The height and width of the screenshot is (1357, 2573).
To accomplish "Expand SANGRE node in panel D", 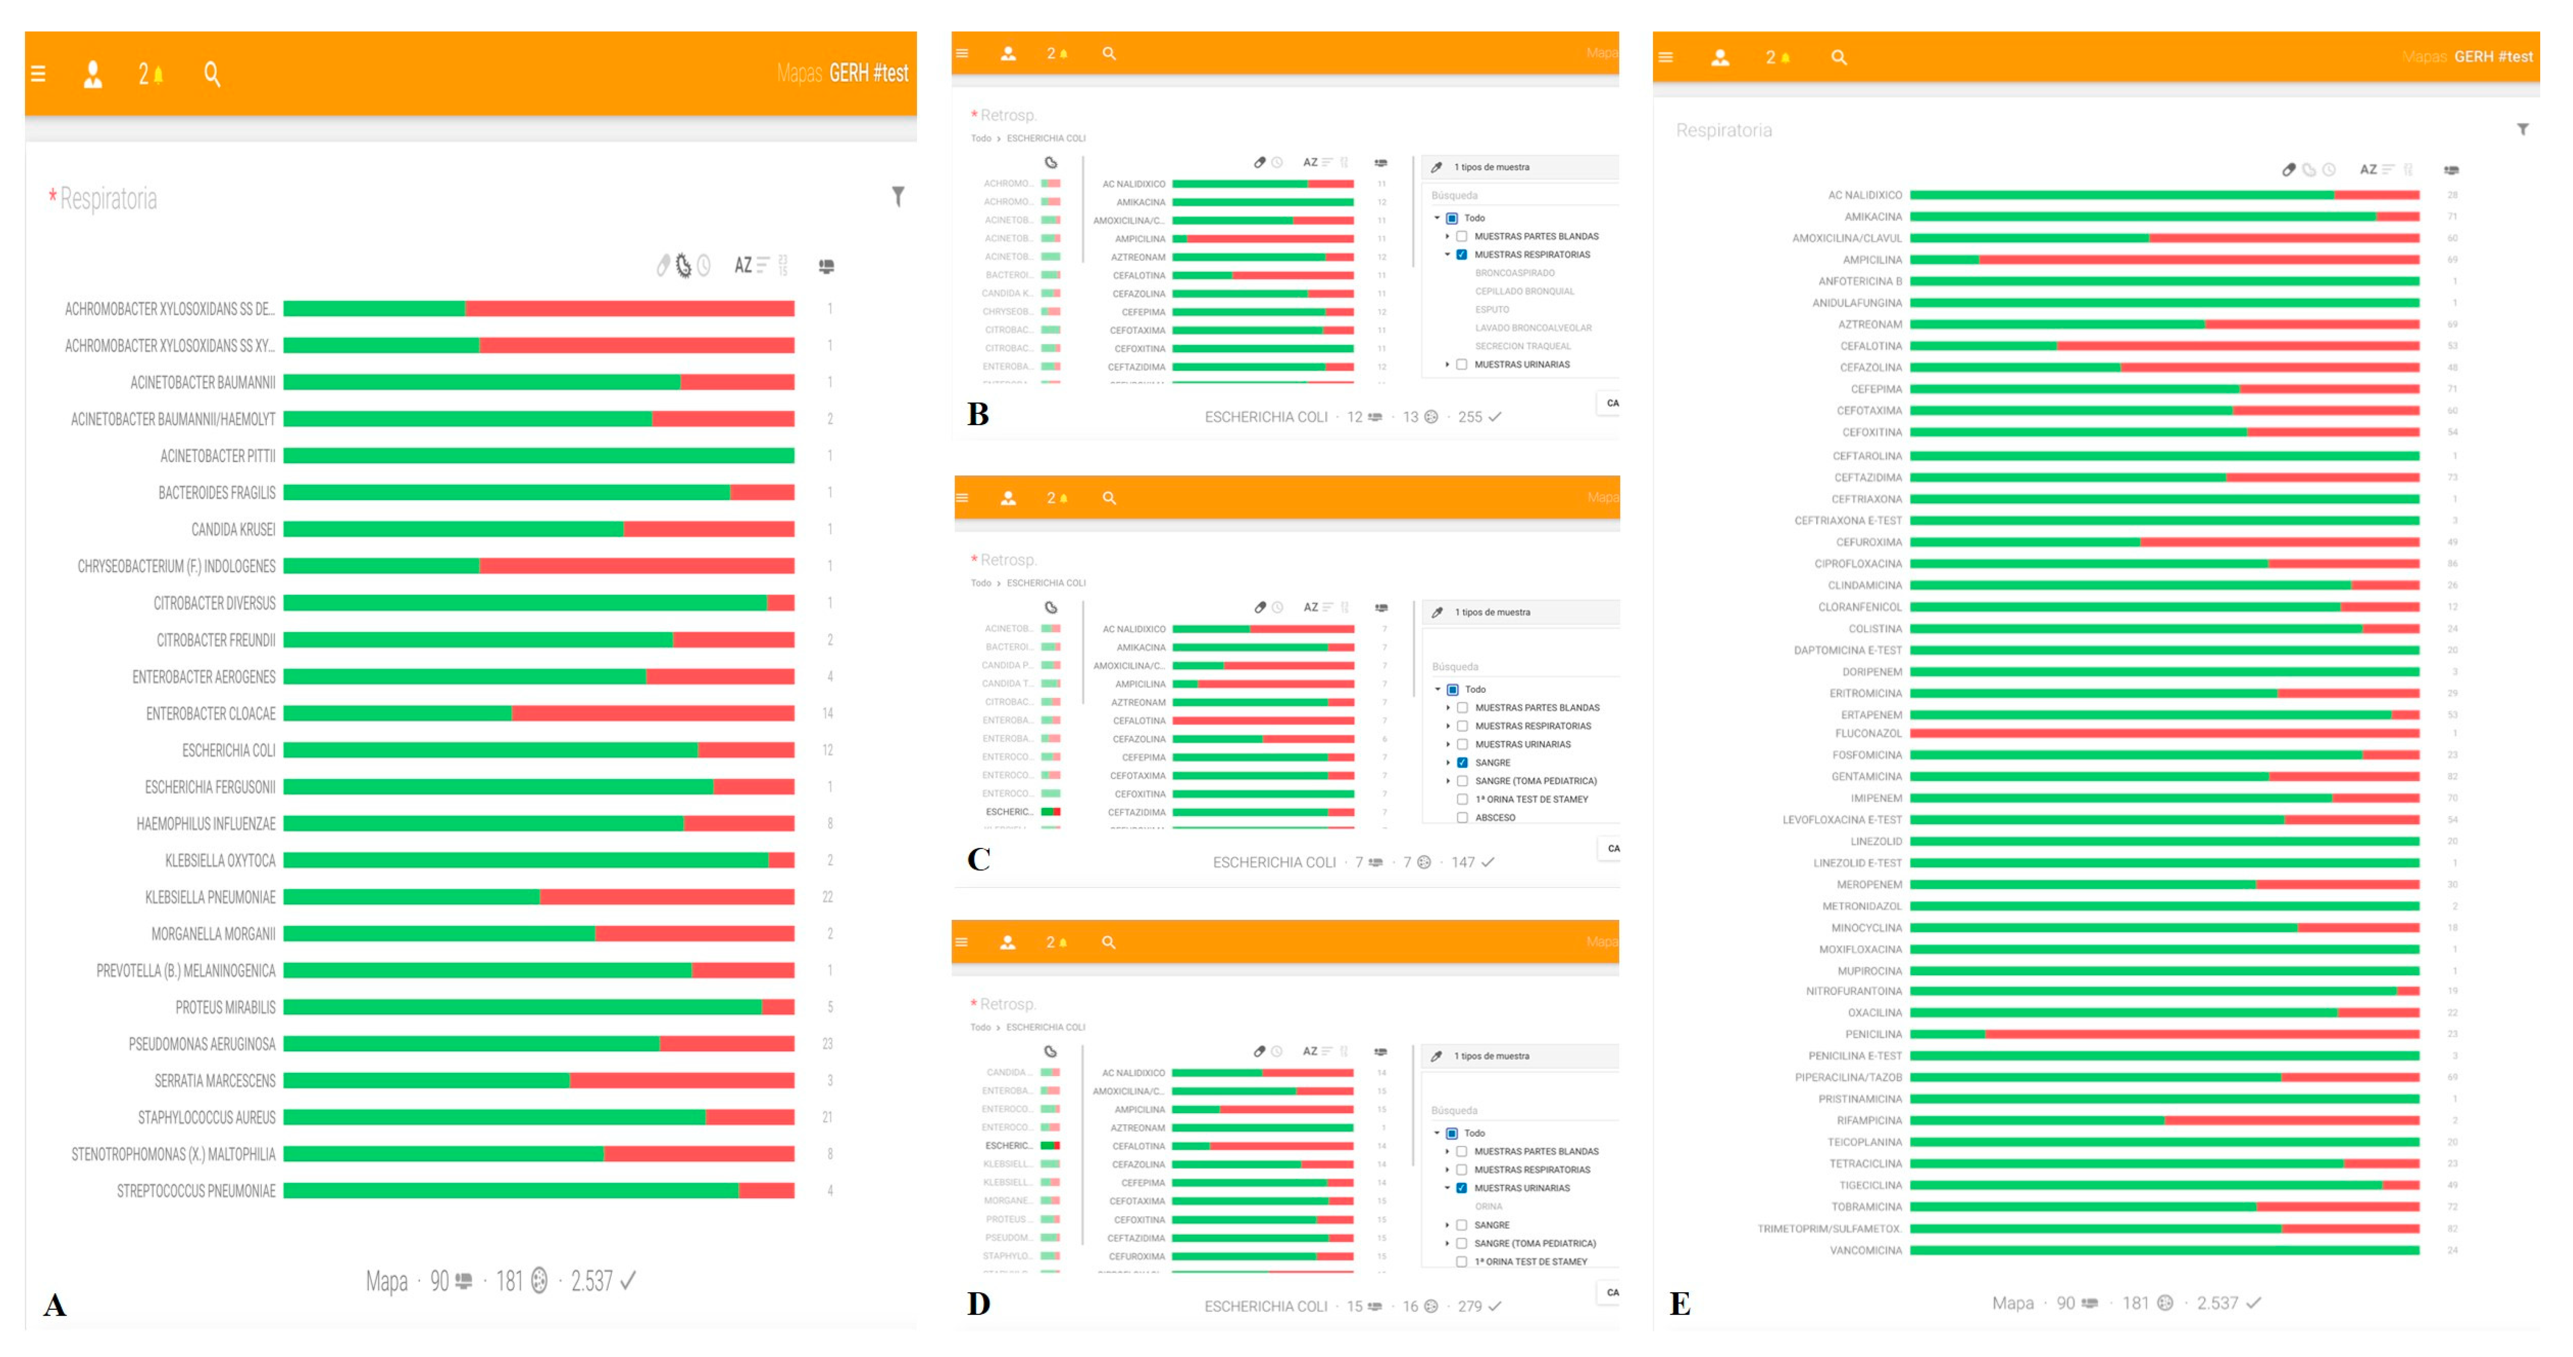I will click(x=1447, y=1225).
